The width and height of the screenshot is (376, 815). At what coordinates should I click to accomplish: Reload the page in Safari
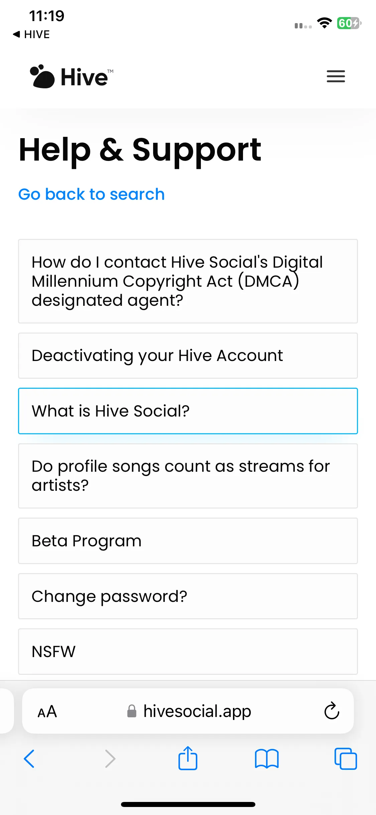point(332,711)
